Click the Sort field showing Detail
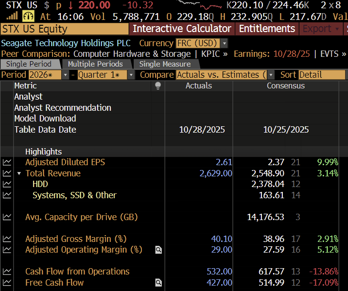 pyautogui.click(x=321, y=75)
